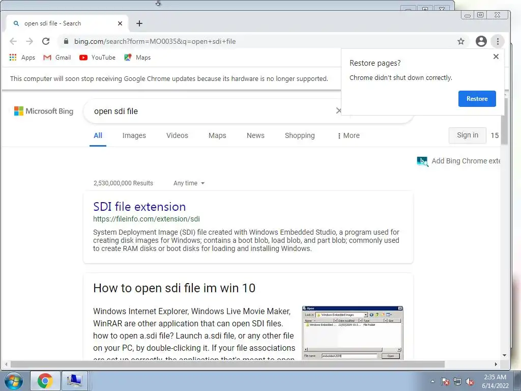Switch to the Shopping tab

click(x=300, y=135)
